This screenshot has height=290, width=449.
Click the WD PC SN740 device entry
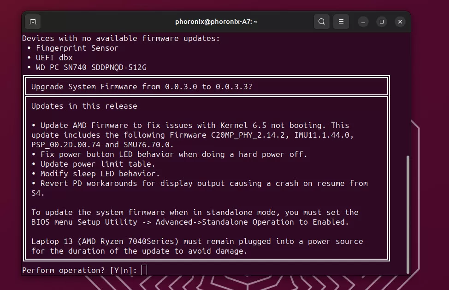(x=91, y=67)
